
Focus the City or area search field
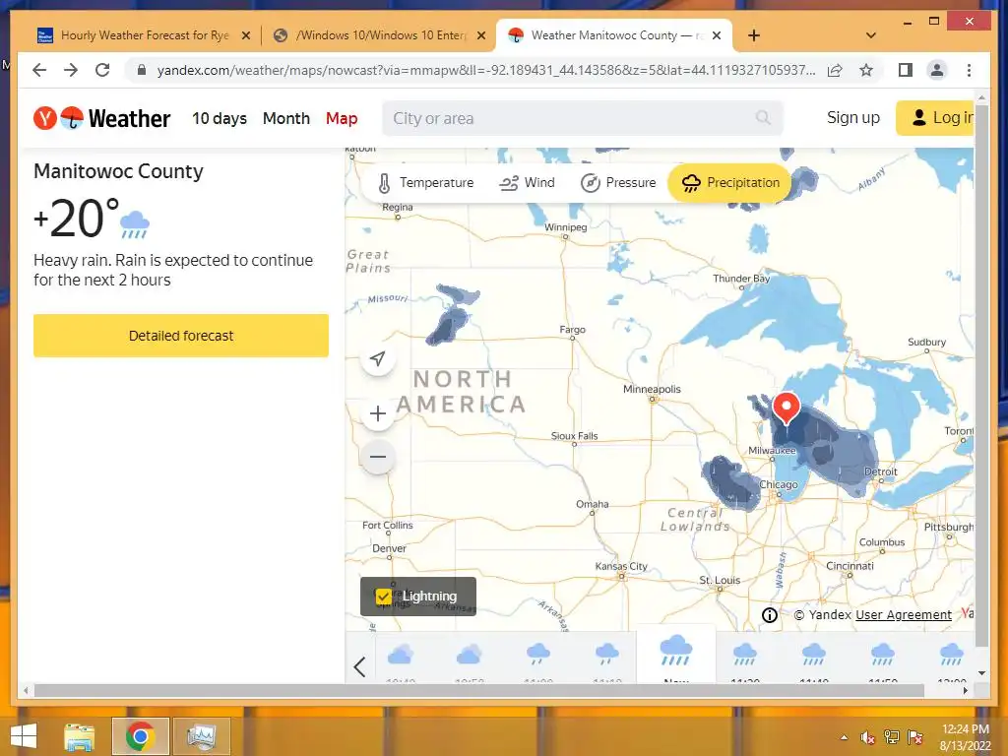583,118
